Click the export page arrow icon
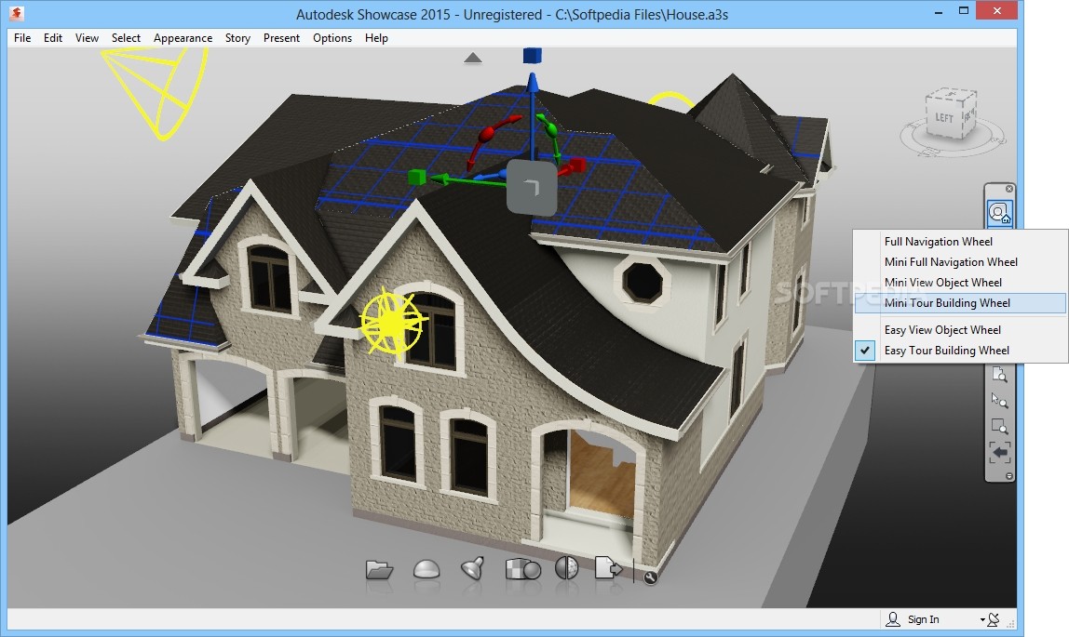Image resolution: width=1069 pixels, height=637 pixels. [608, 567]
